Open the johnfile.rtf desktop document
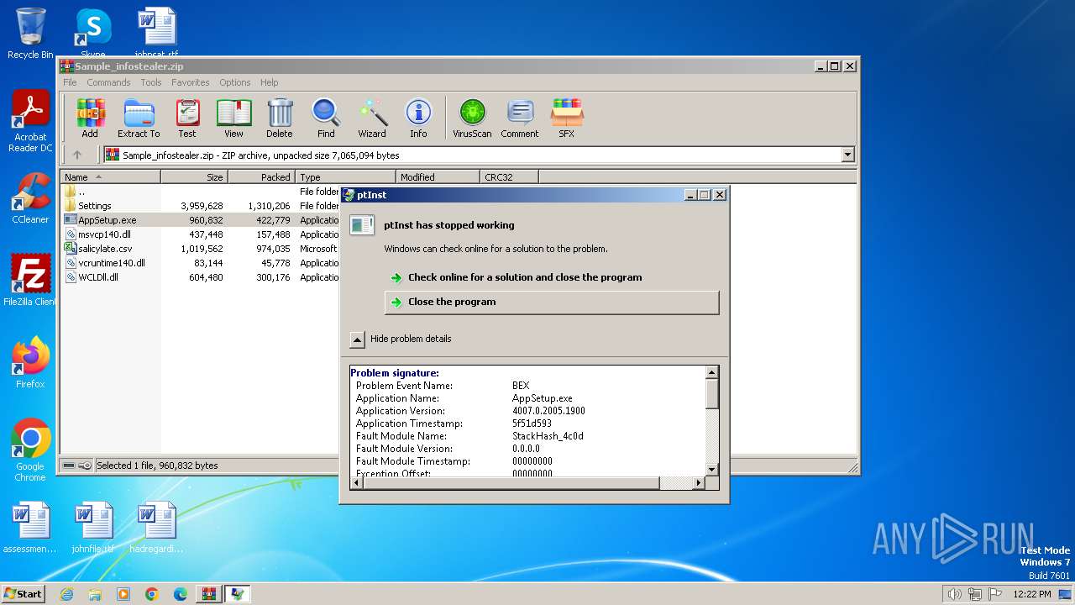Screen dimensions: 1075x605 click(x=92, y=528)
